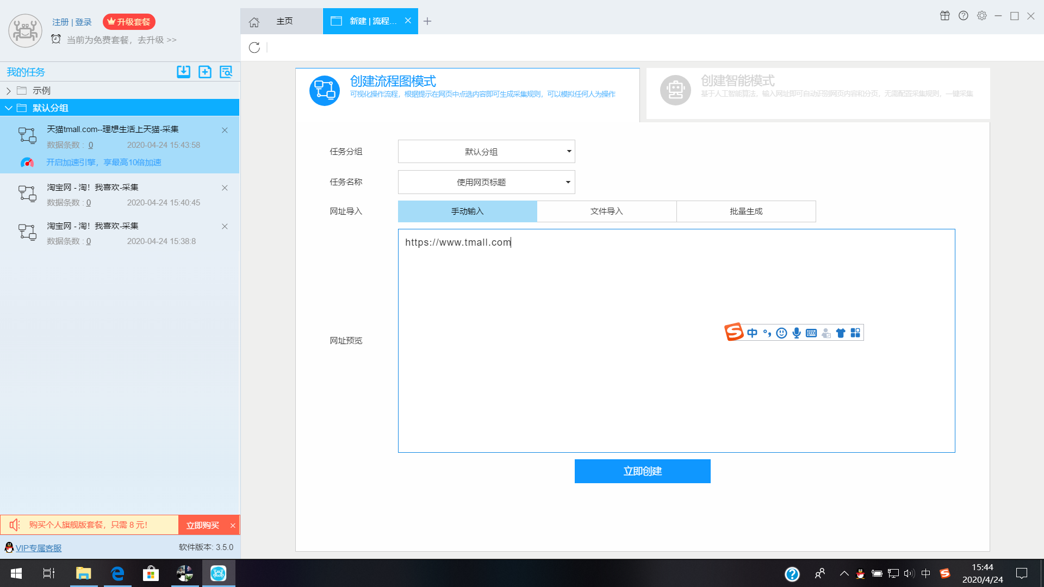The height and width of the screenshot is (587, 1044).
Task: Click the home icon tab
Action: coord(254,22)
